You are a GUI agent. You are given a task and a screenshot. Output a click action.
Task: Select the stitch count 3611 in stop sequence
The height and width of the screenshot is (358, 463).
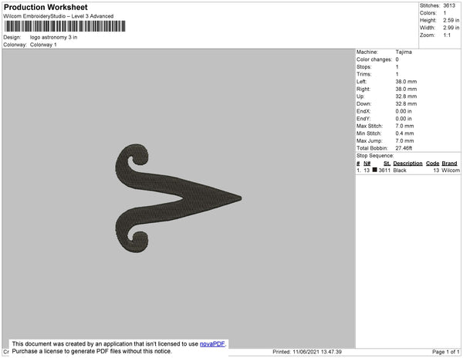[x=384, y=171]
